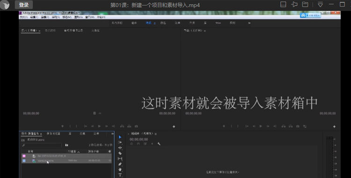Open the 文件(F) menu
The image size is (351, 178).
(23, 17)
